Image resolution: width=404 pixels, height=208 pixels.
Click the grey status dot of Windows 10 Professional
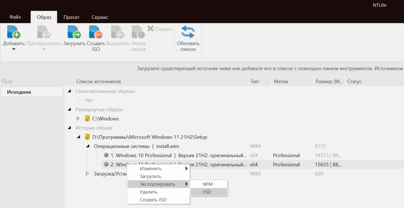(x=106, y=155)
